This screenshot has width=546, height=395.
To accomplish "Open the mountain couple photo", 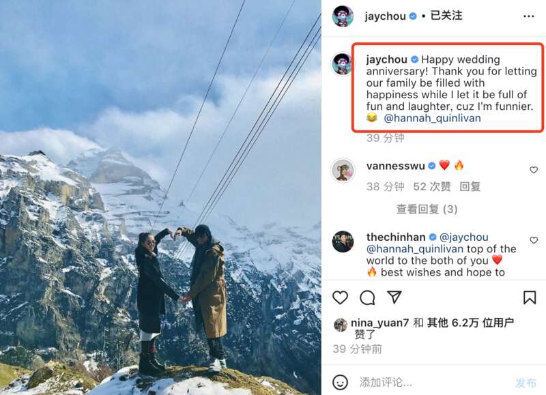I will pos(160,197).
